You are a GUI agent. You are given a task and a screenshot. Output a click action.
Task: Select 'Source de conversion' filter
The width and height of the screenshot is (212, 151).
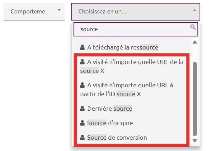click(132, 138)
